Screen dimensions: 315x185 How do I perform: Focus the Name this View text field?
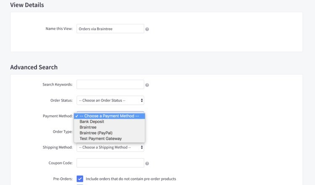point(110,29)
